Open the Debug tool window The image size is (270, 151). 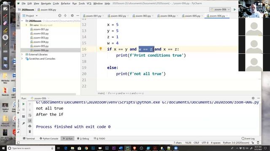click(x=83, y=138)
